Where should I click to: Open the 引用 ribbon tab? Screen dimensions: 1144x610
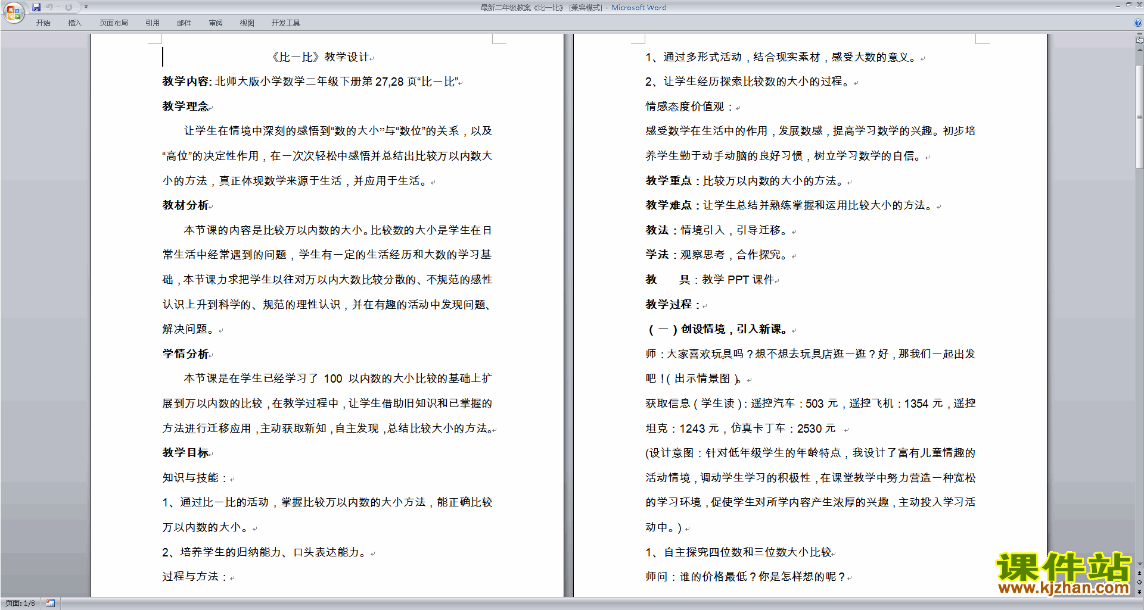[153, 23]
